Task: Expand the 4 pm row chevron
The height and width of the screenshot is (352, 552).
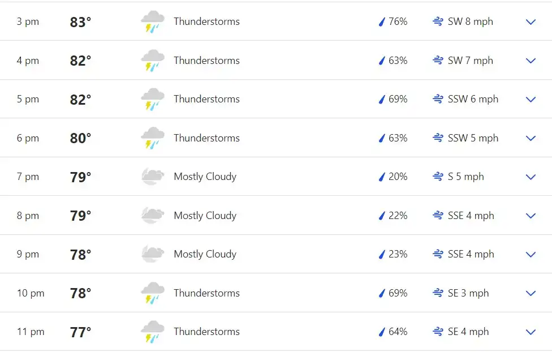Action: pos(531,61)
